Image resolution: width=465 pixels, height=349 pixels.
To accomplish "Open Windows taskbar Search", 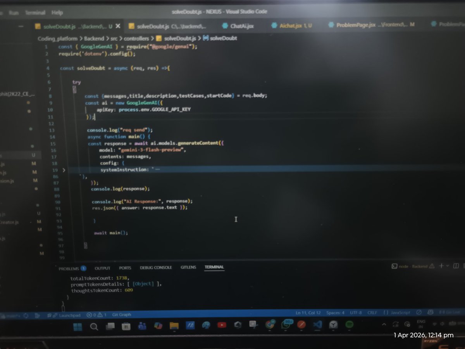I will pyautogui.click(x=94, y=327).
